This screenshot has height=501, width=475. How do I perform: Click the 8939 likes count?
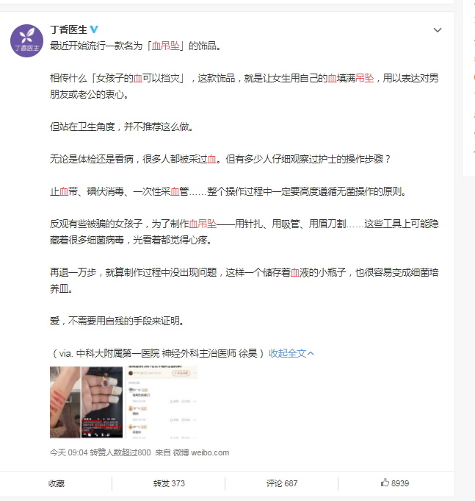coord(400,483)
